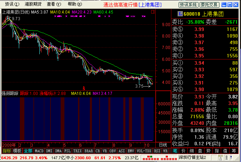Switch to the RSI indicator
241x162 pixels.
157,151
